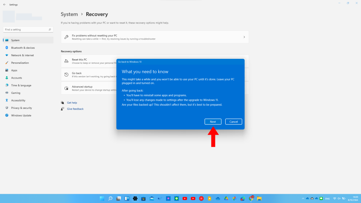Cancel the Go back to Windows 10 dialog

click(233, 122)
